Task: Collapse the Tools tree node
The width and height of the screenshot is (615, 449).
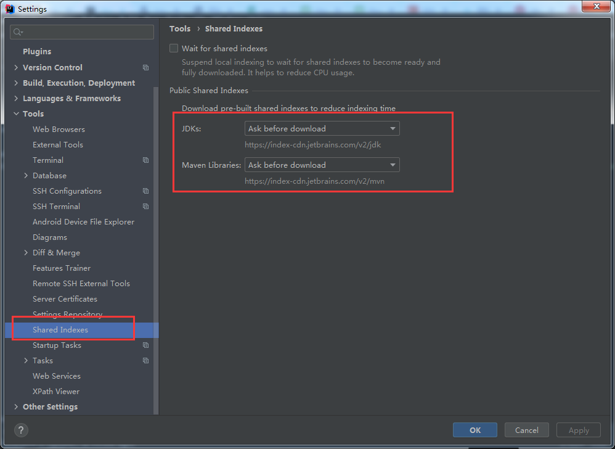Action: click(x=16, y=113)
